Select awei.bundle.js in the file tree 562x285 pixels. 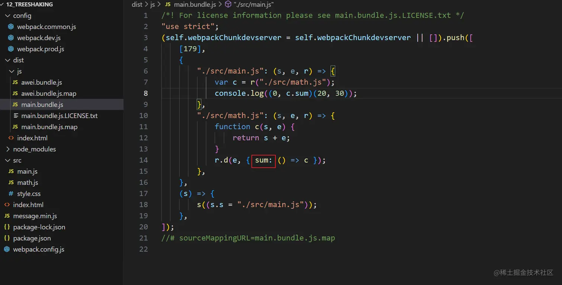(42, 82)
